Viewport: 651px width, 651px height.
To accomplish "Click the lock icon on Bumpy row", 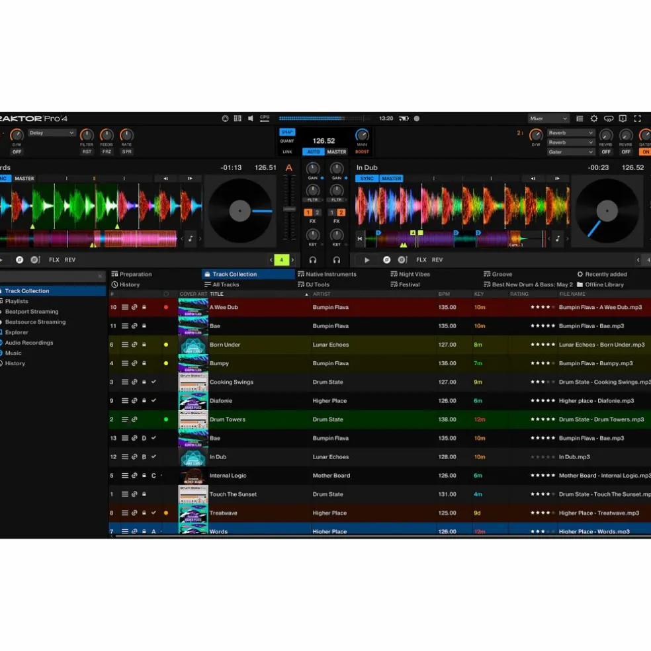I will tap(144, 363).
